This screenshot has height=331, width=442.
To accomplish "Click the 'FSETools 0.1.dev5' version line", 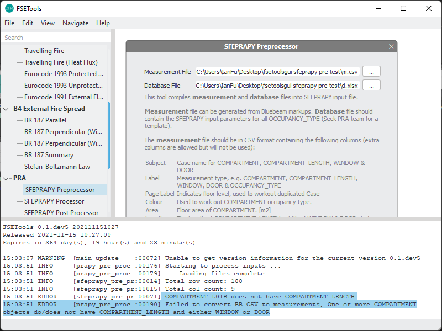I will tap(61, 227).
